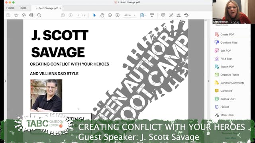The height and width of the screenshot is (143, 255).
Task: Click the TABC Webinars video thumbnail
Action: 234,12
